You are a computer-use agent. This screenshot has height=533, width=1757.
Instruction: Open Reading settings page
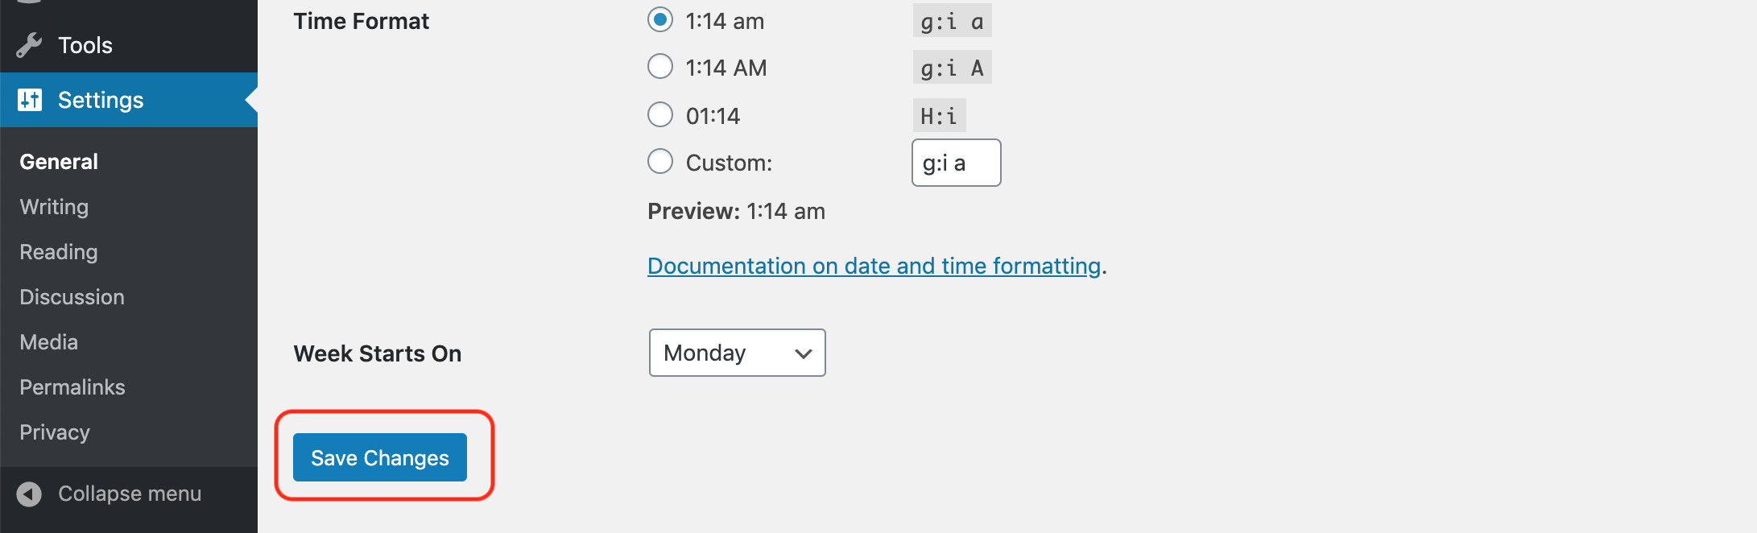coord(58,252)
